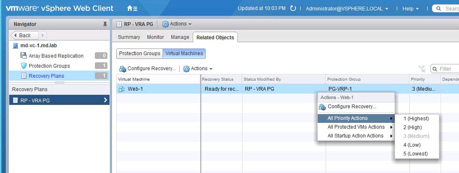
Task: Click the filter funnel icon
Action: (421, 69)
